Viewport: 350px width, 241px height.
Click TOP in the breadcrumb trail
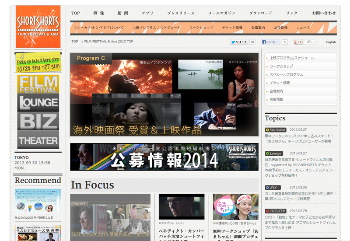coord(75,42)
